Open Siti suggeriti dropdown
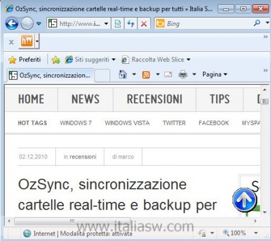The height and width of the screenshot is (241, 271). (90, 60)
